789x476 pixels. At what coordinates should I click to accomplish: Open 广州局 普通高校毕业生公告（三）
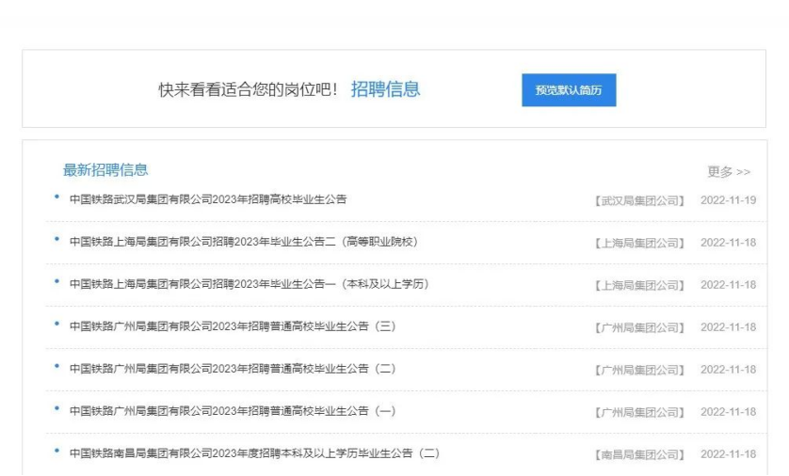[233, 326]
